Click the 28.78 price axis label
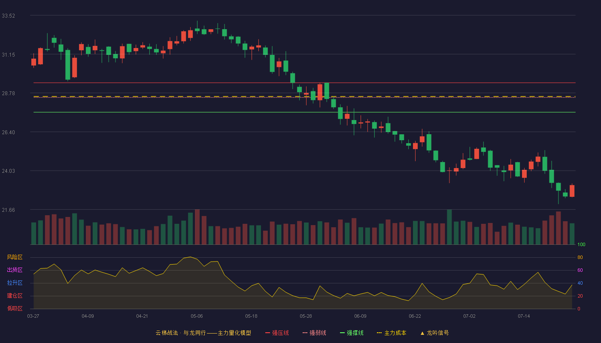 [x=9, y=93]
